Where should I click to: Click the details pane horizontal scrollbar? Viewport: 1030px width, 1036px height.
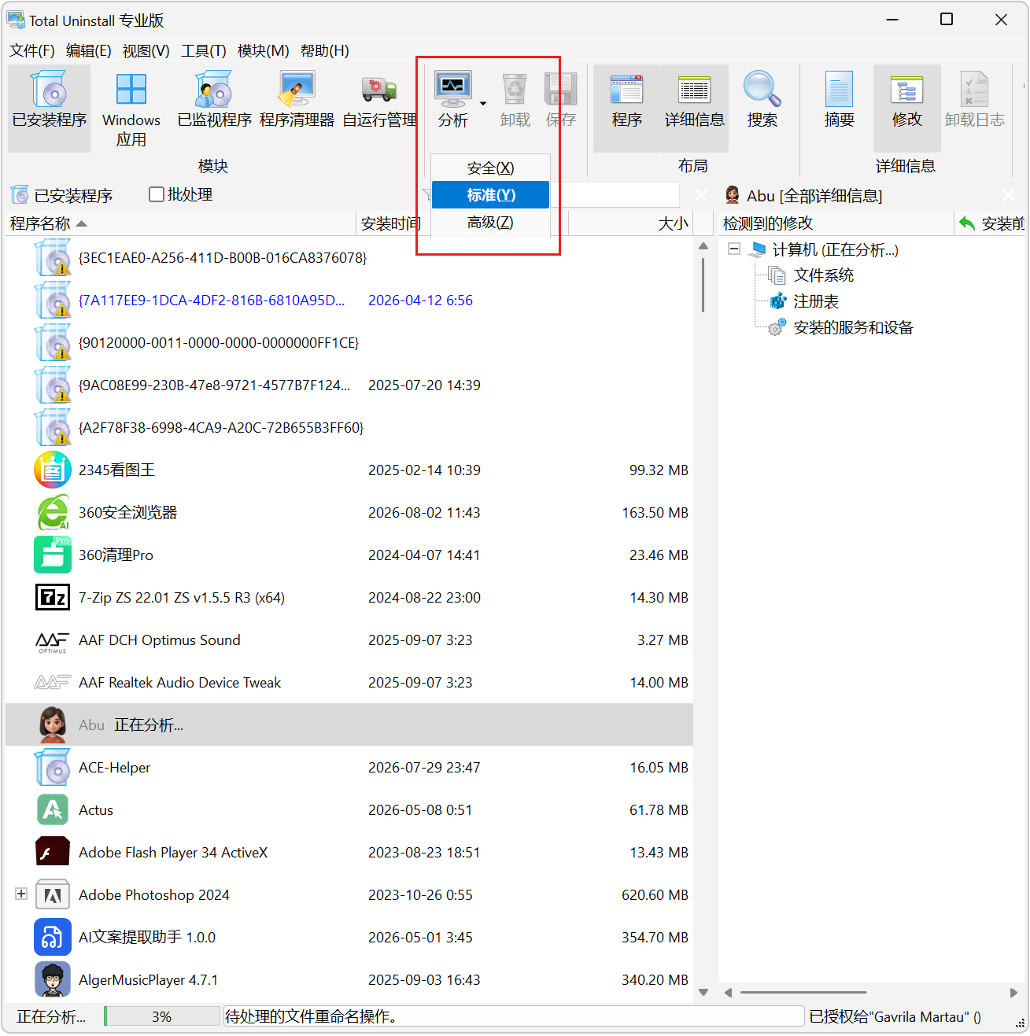803,993
